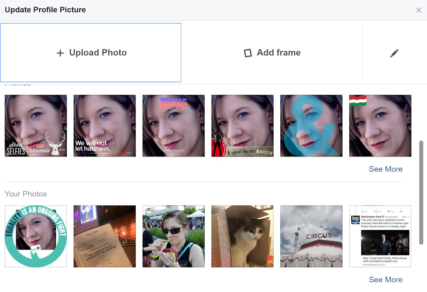Choose the cat in cardboard box photo
This screenshot has width=427, height=292.
242,236
